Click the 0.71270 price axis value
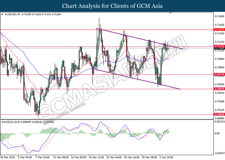225x160 pixels. [220, 42]
